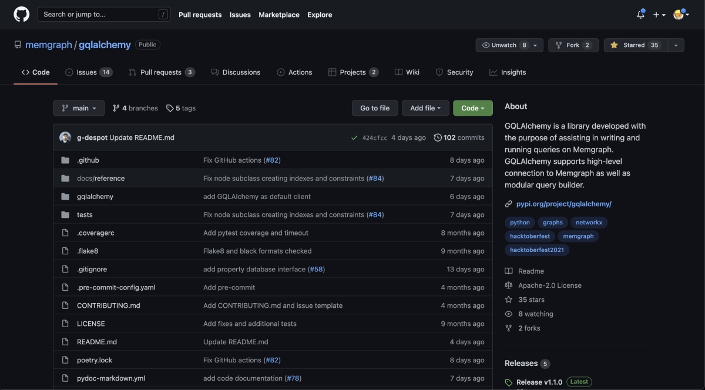Viewport: 705px width, 390px height.
Task: Open the Add file dropdown
Action: 426,108
